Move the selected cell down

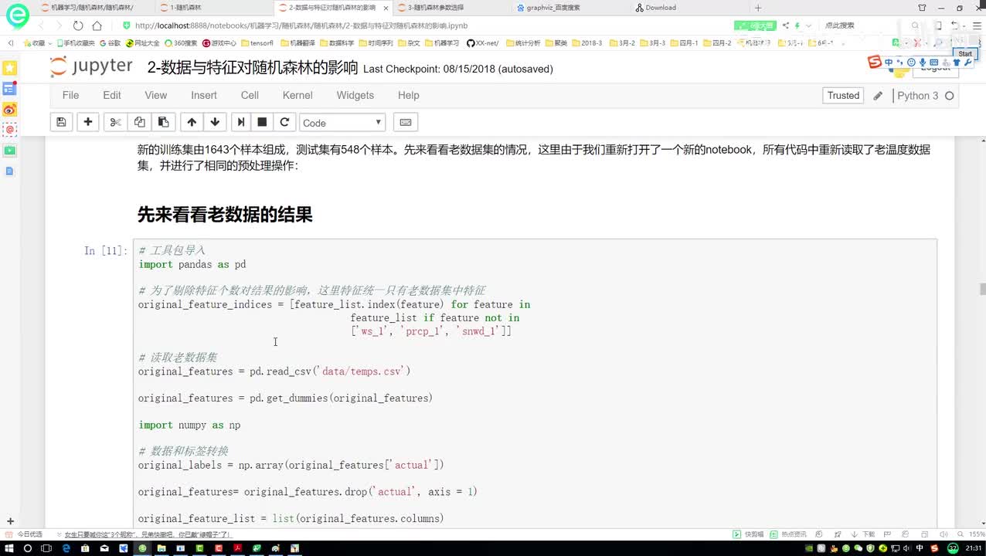click(215, 122)
